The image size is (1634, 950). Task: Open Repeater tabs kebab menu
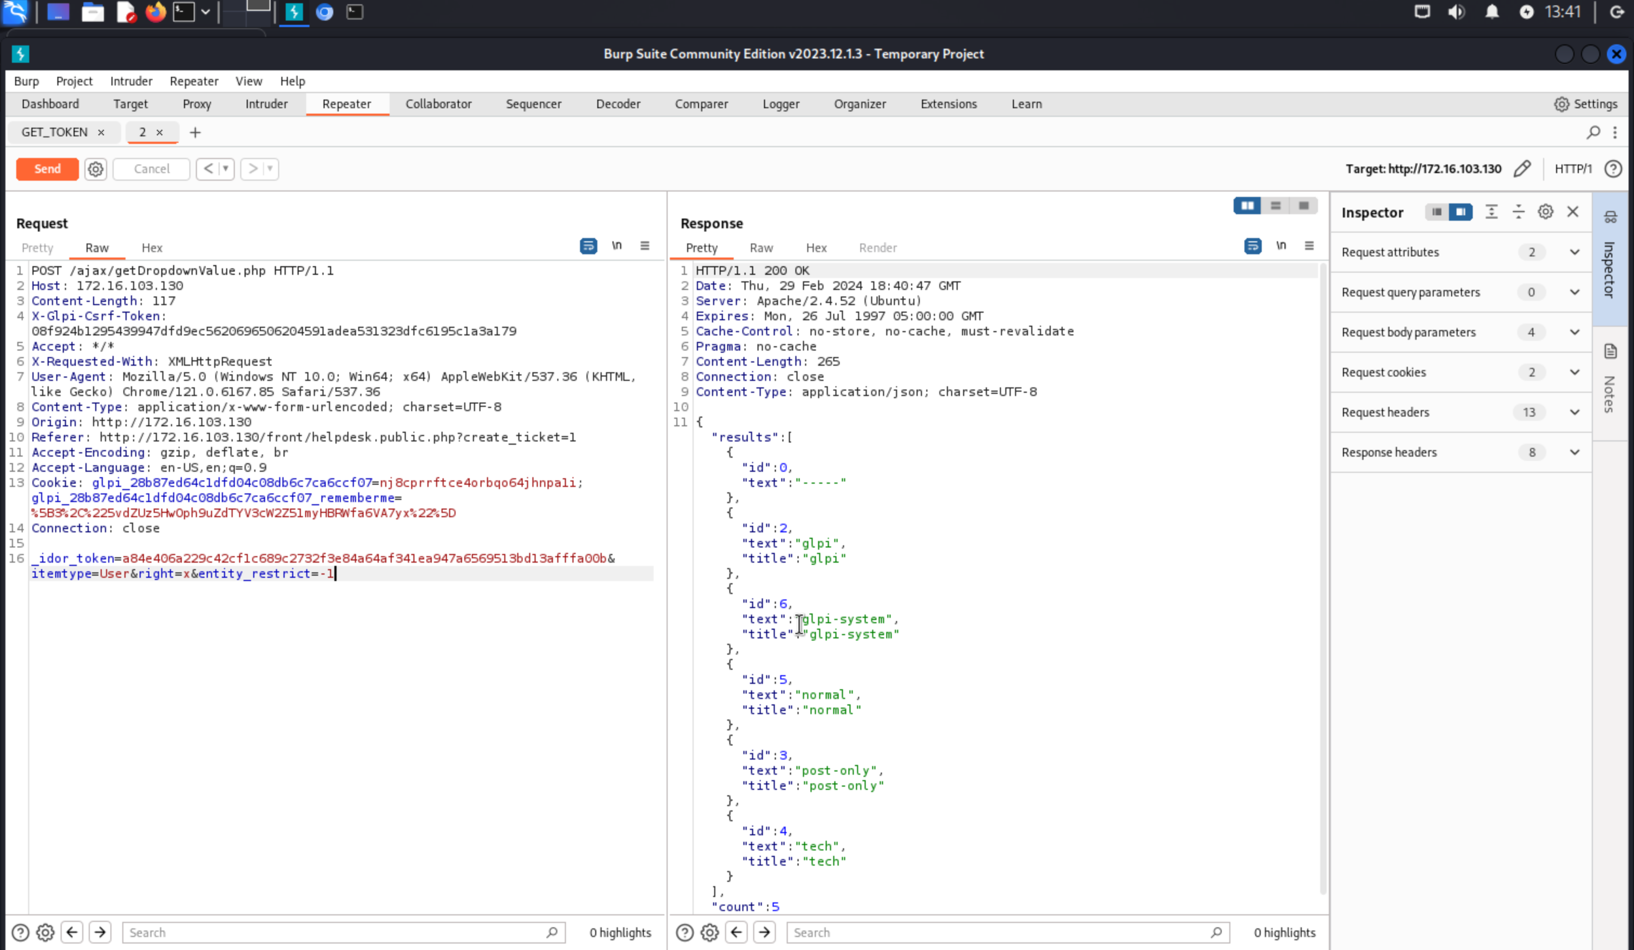[x=1615, y=133]
